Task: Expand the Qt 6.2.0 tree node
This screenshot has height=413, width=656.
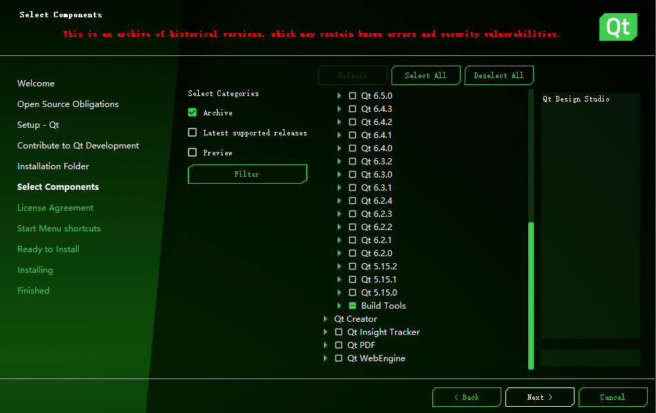Action: click(339, 253)
